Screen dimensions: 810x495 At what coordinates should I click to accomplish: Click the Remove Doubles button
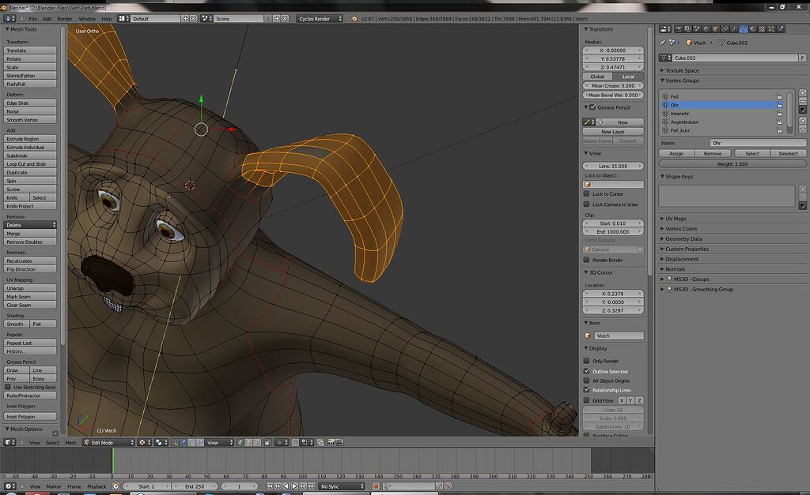pos(30,242)
